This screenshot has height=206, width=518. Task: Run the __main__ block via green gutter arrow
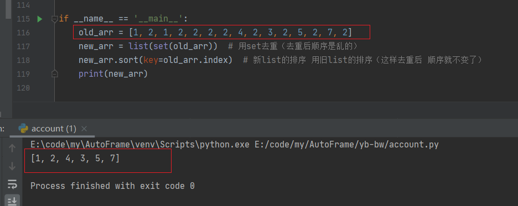(40, 19)
